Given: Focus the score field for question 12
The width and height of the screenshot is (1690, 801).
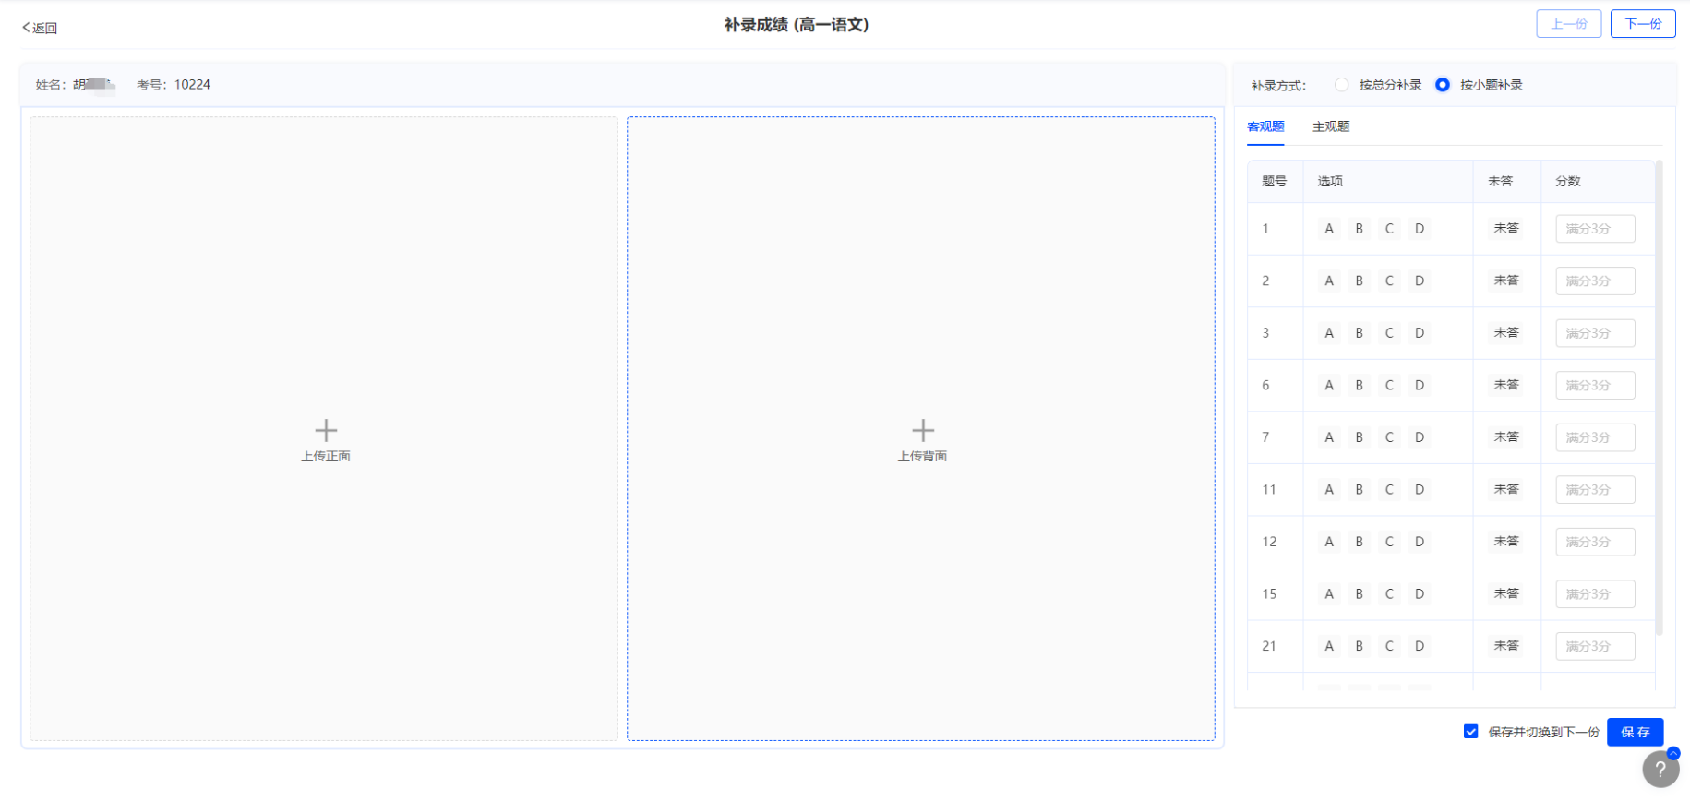Looking at the screenshot, I should [1595, 542].
